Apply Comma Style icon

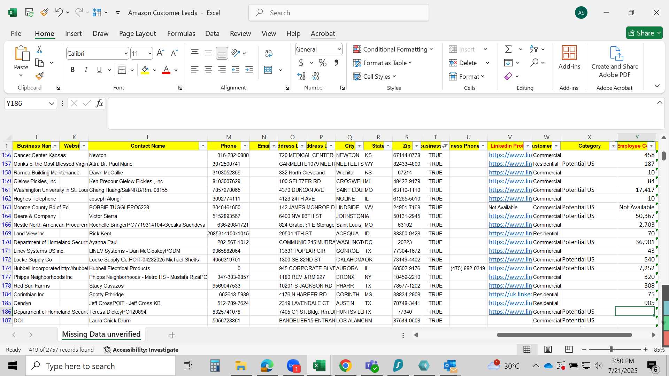(x=336, y=63)
